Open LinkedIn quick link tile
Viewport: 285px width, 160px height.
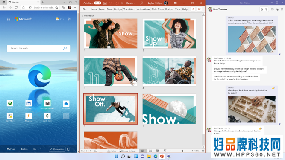[x=29, y=105]
